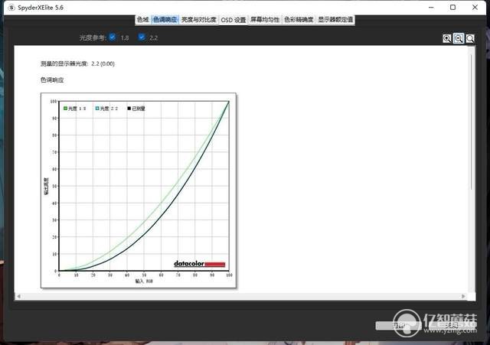This screenshot has width=490, height=345.
Task: Select the 色调响应 tab
Action: point(165,20)
